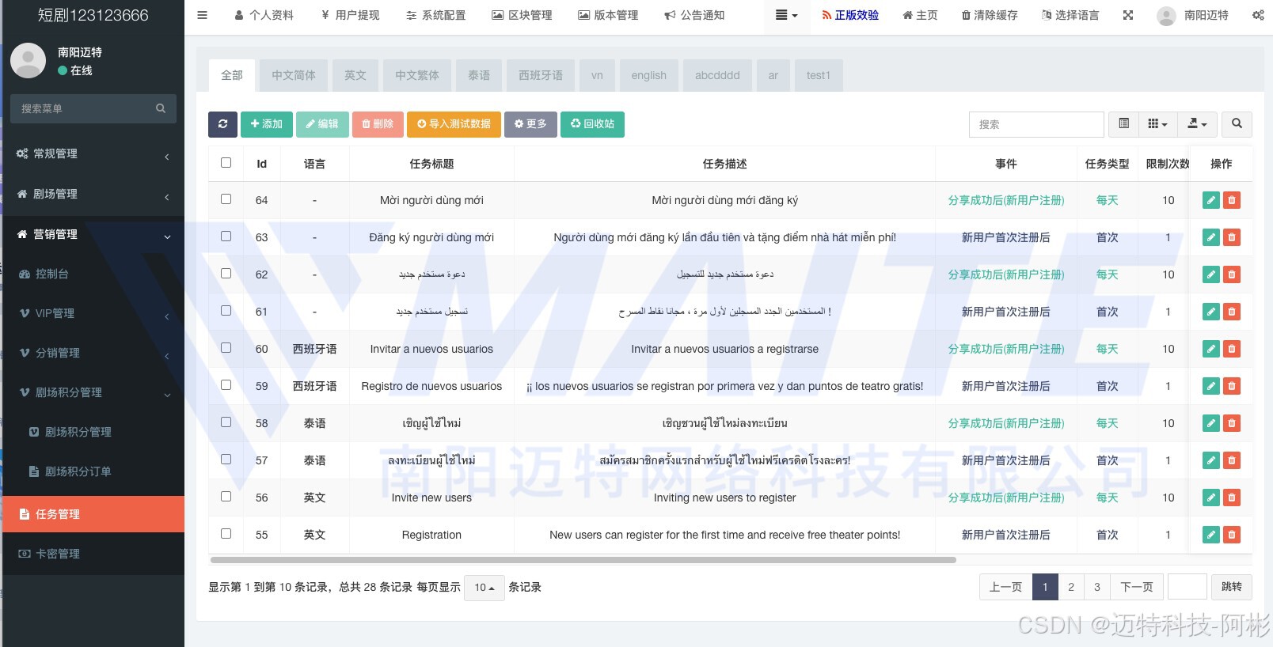Check the checkbox for row 58
Screen dimensions: 1273x647
tap(226, 422)
